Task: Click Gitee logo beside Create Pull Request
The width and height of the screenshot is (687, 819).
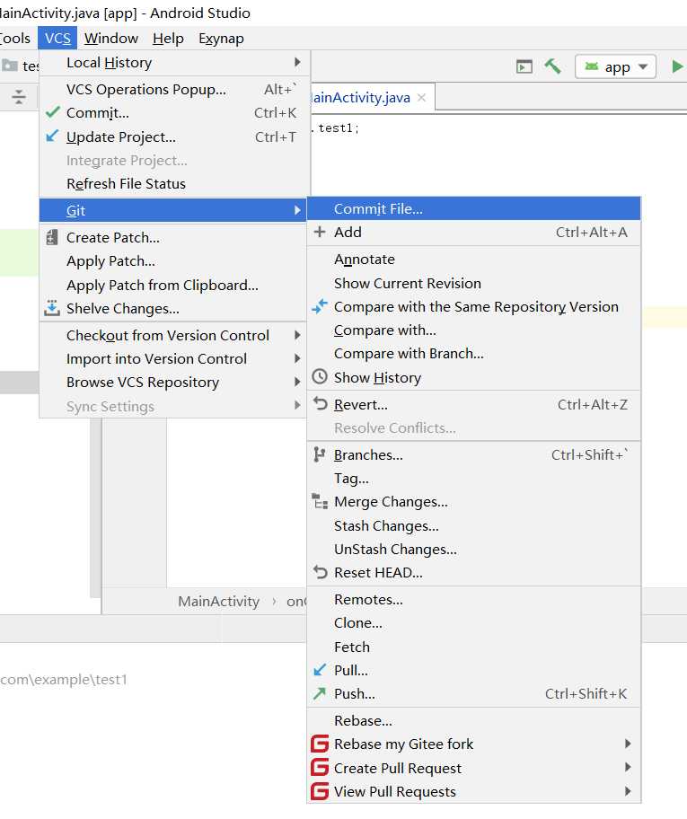Action: (320, 768)
